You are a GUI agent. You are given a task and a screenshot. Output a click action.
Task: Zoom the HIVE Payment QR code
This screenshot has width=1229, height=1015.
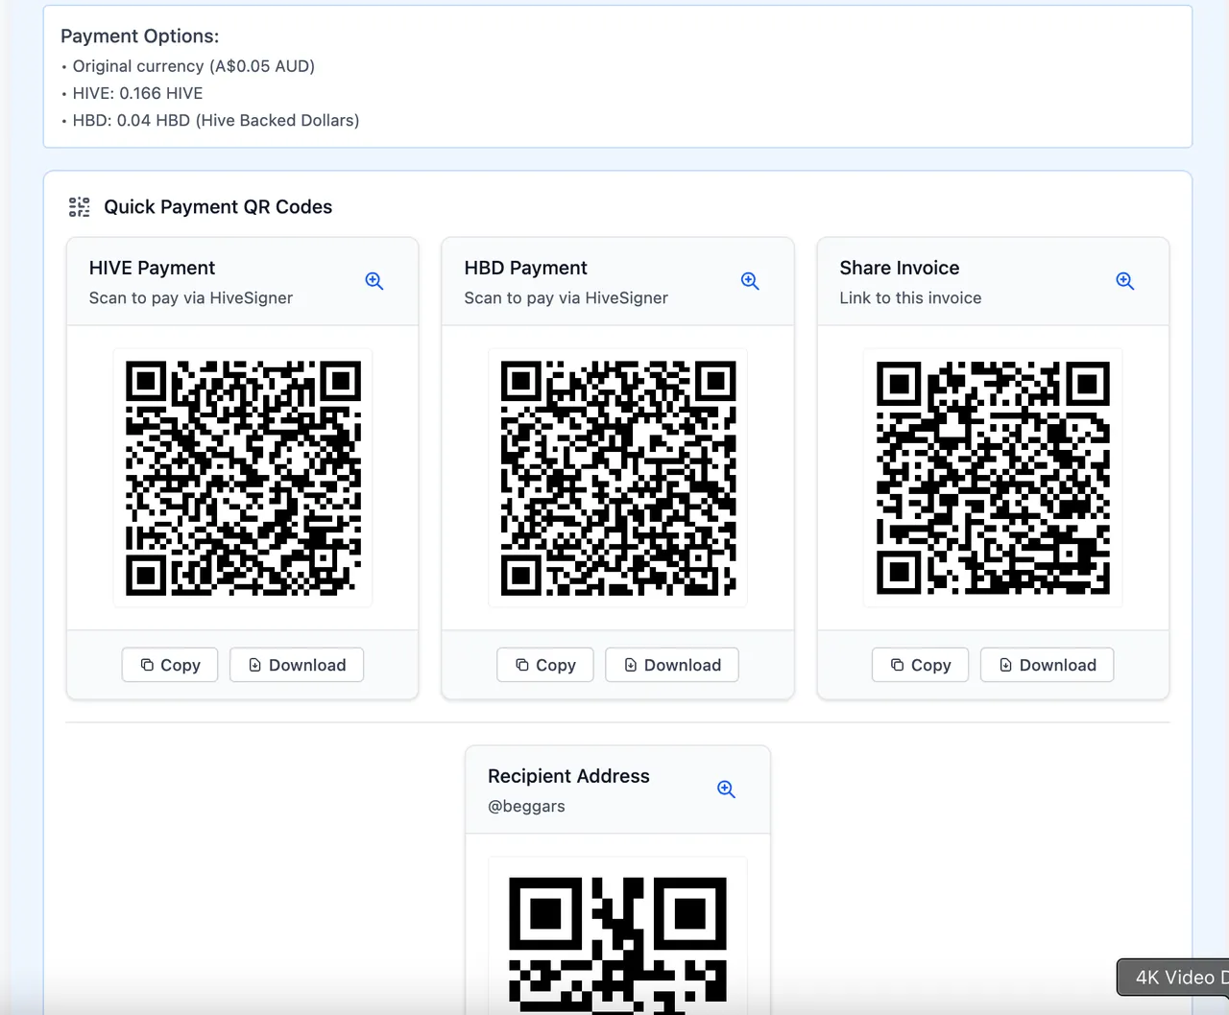pos(374,281)
